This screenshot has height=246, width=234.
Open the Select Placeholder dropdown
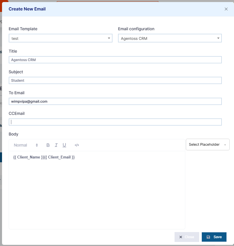pyautogui.click(x=208, y=145)
